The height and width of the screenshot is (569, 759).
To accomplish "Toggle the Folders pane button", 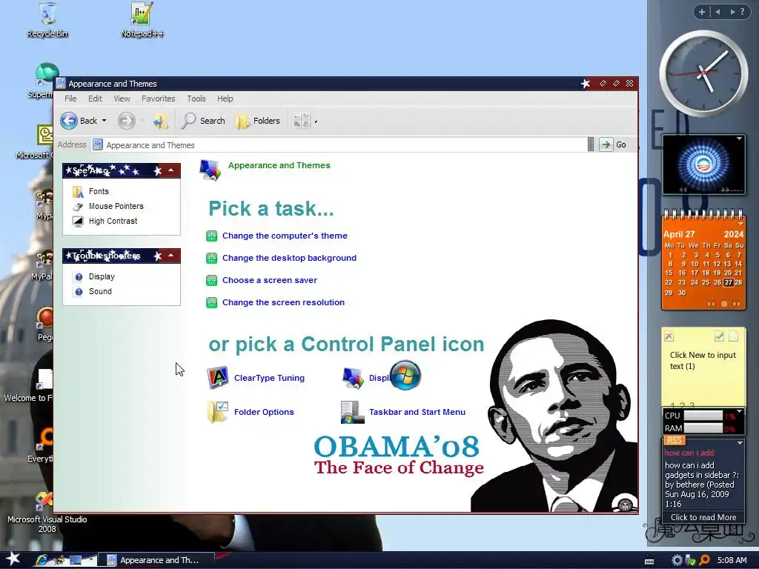I will pos(257,121).
